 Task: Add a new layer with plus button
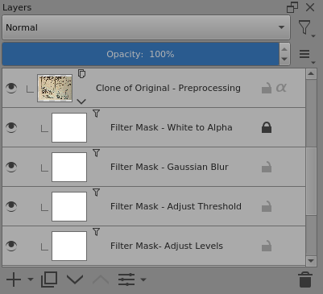[x=14, y=280]
